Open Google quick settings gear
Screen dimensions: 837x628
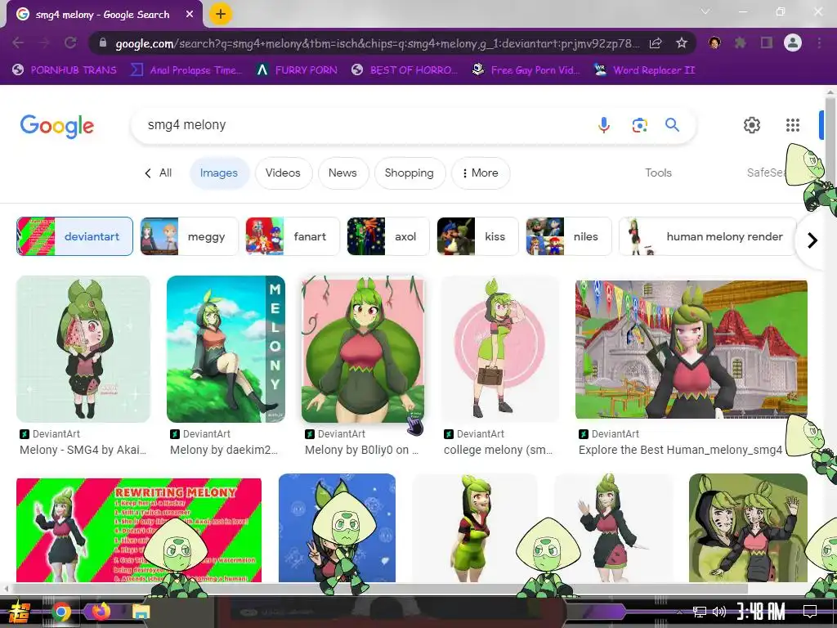752,125
